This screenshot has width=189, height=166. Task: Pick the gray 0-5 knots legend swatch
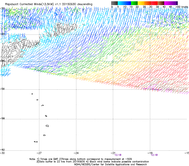114,3
